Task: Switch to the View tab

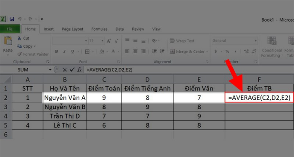Action: (156, 29)
